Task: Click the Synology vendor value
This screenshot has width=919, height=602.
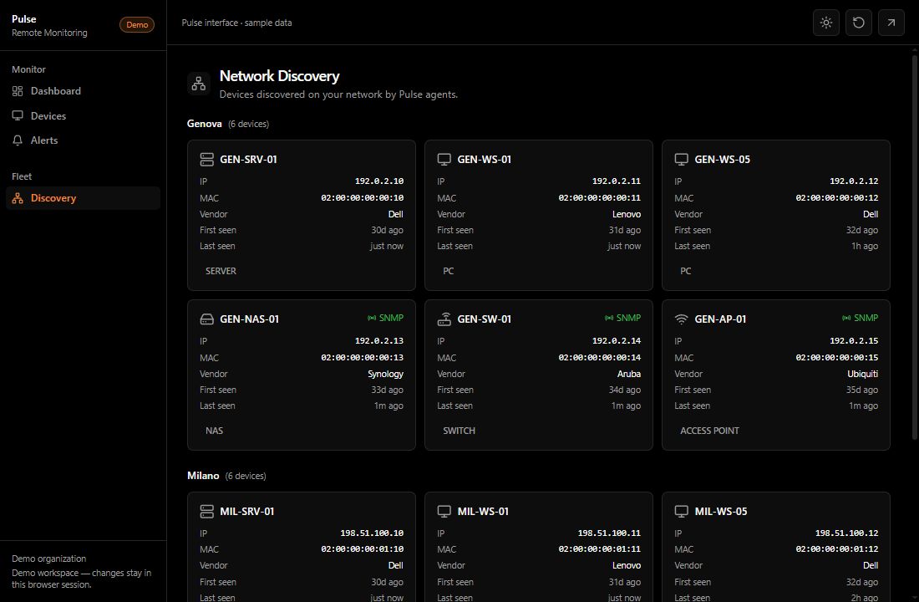Action: [386, 374]
